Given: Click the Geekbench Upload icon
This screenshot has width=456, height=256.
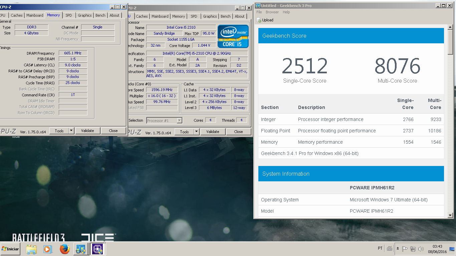Looking at the screenshot, I should pyautogui.click(x=259, y=20).
